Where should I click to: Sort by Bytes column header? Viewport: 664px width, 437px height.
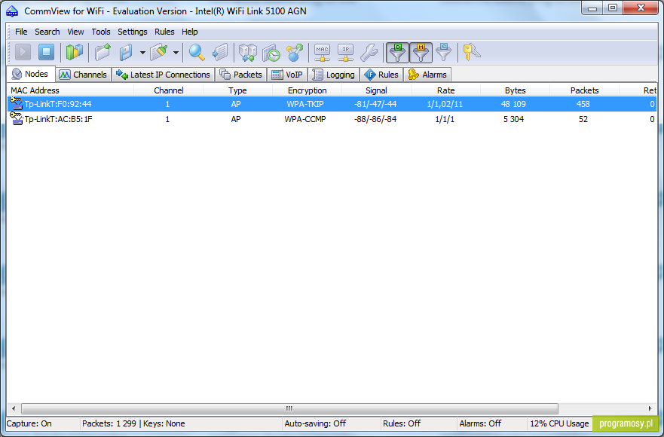click(515, 90)
